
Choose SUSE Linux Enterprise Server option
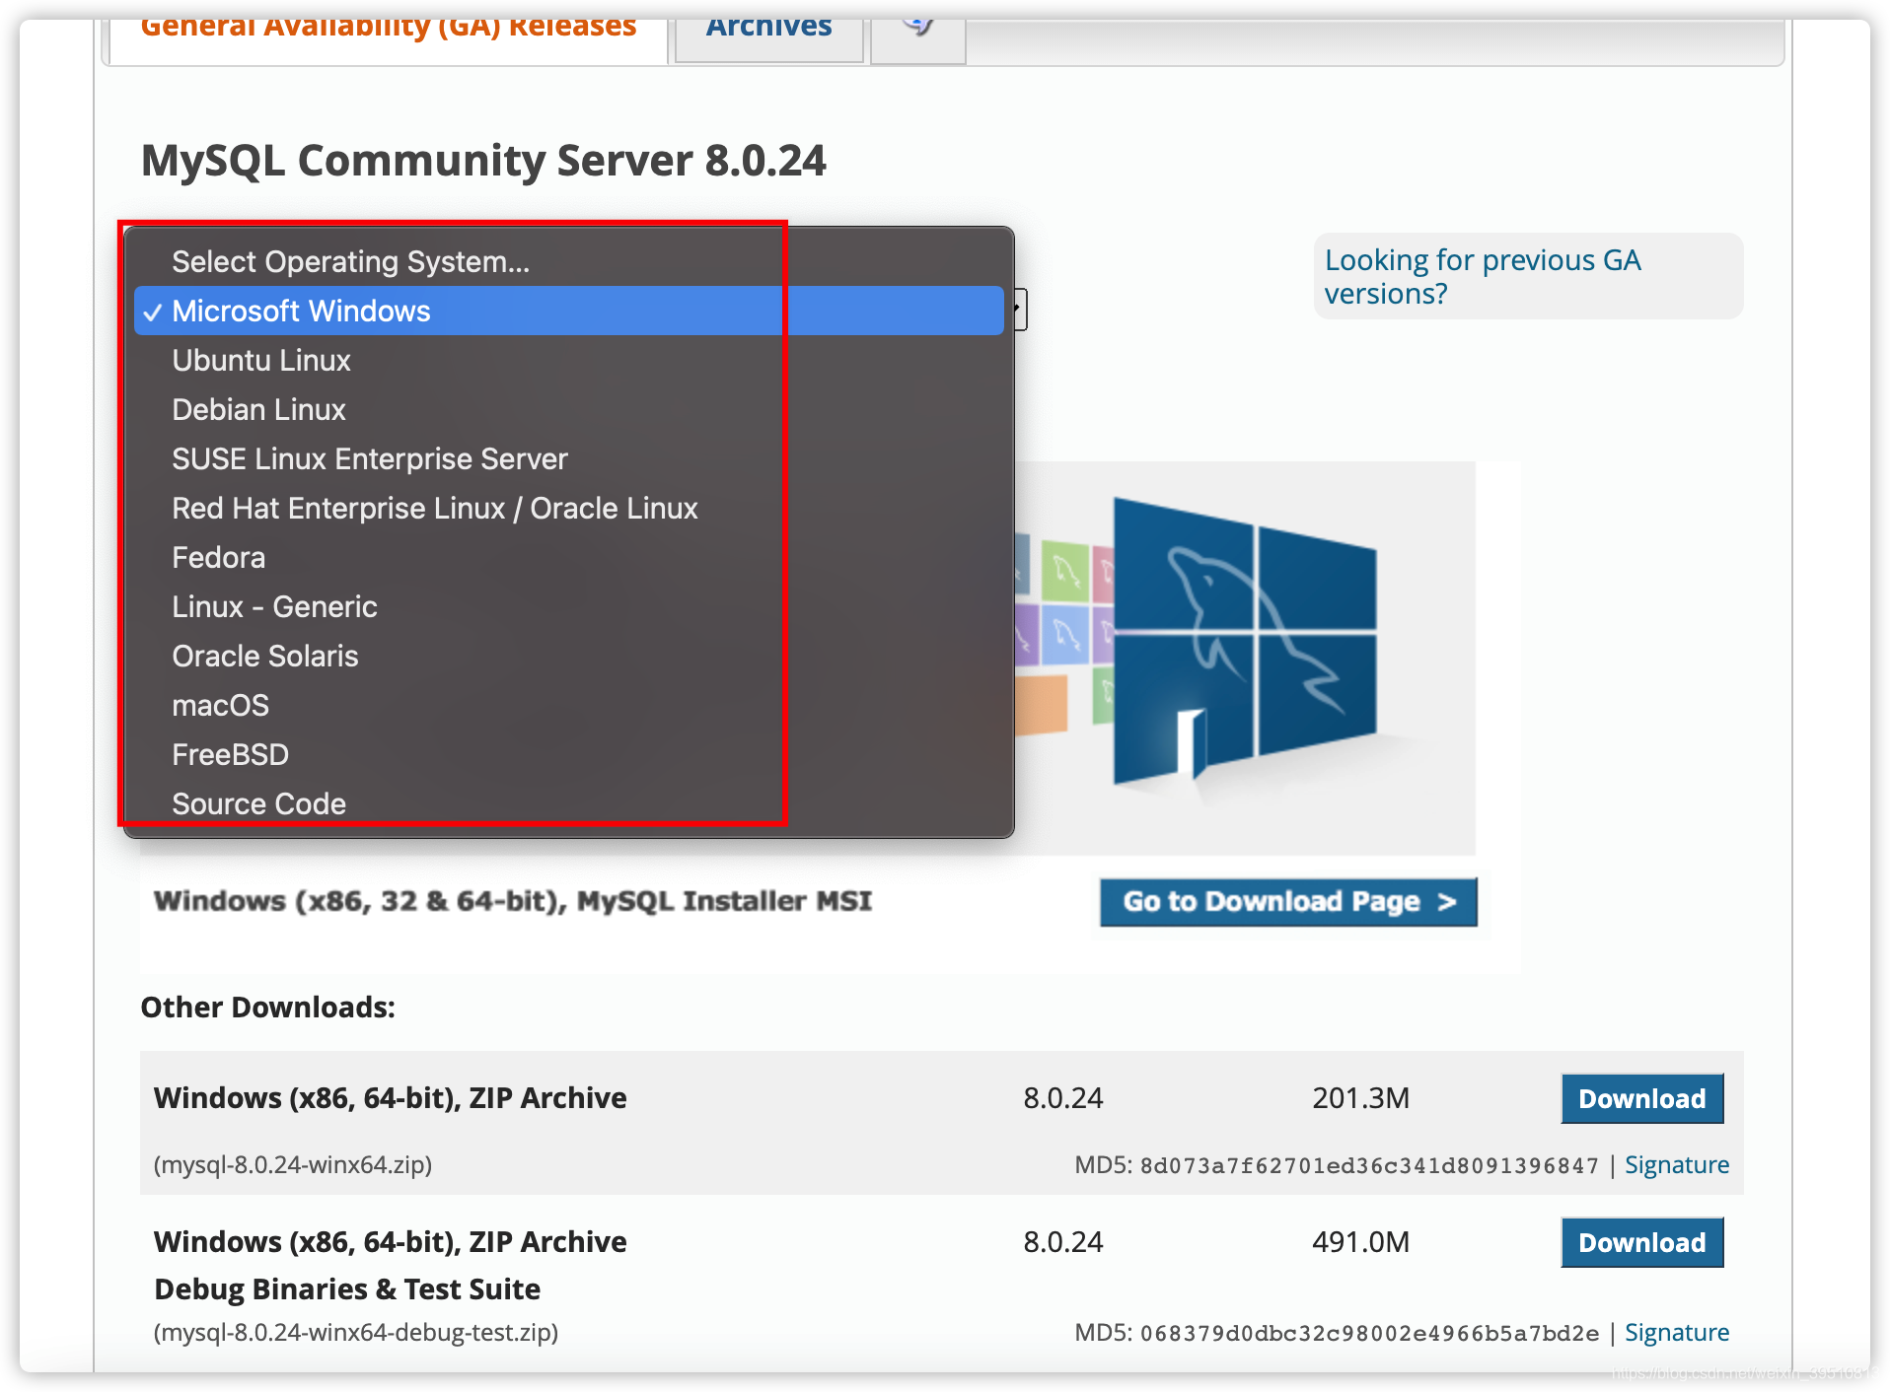[568, 458]
